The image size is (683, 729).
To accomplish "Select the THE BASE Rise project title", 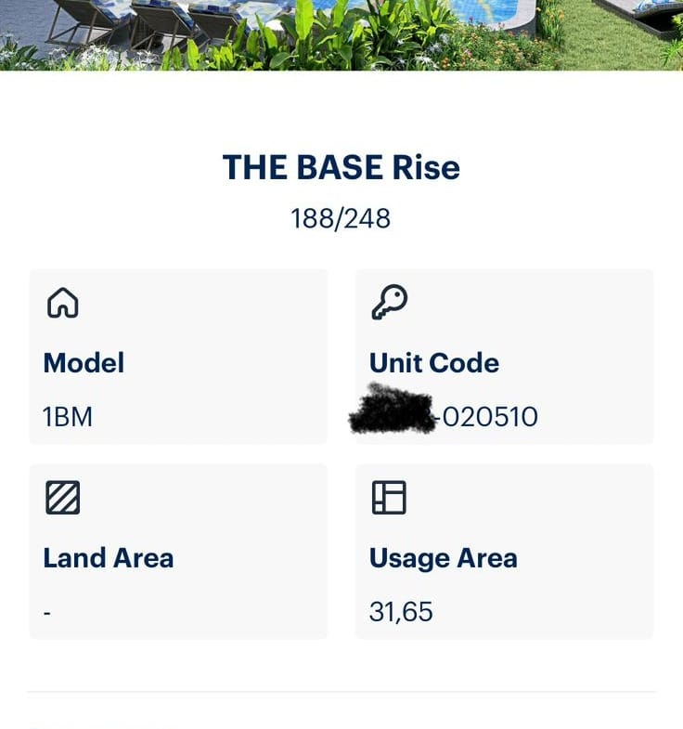I will coord(341,168).
